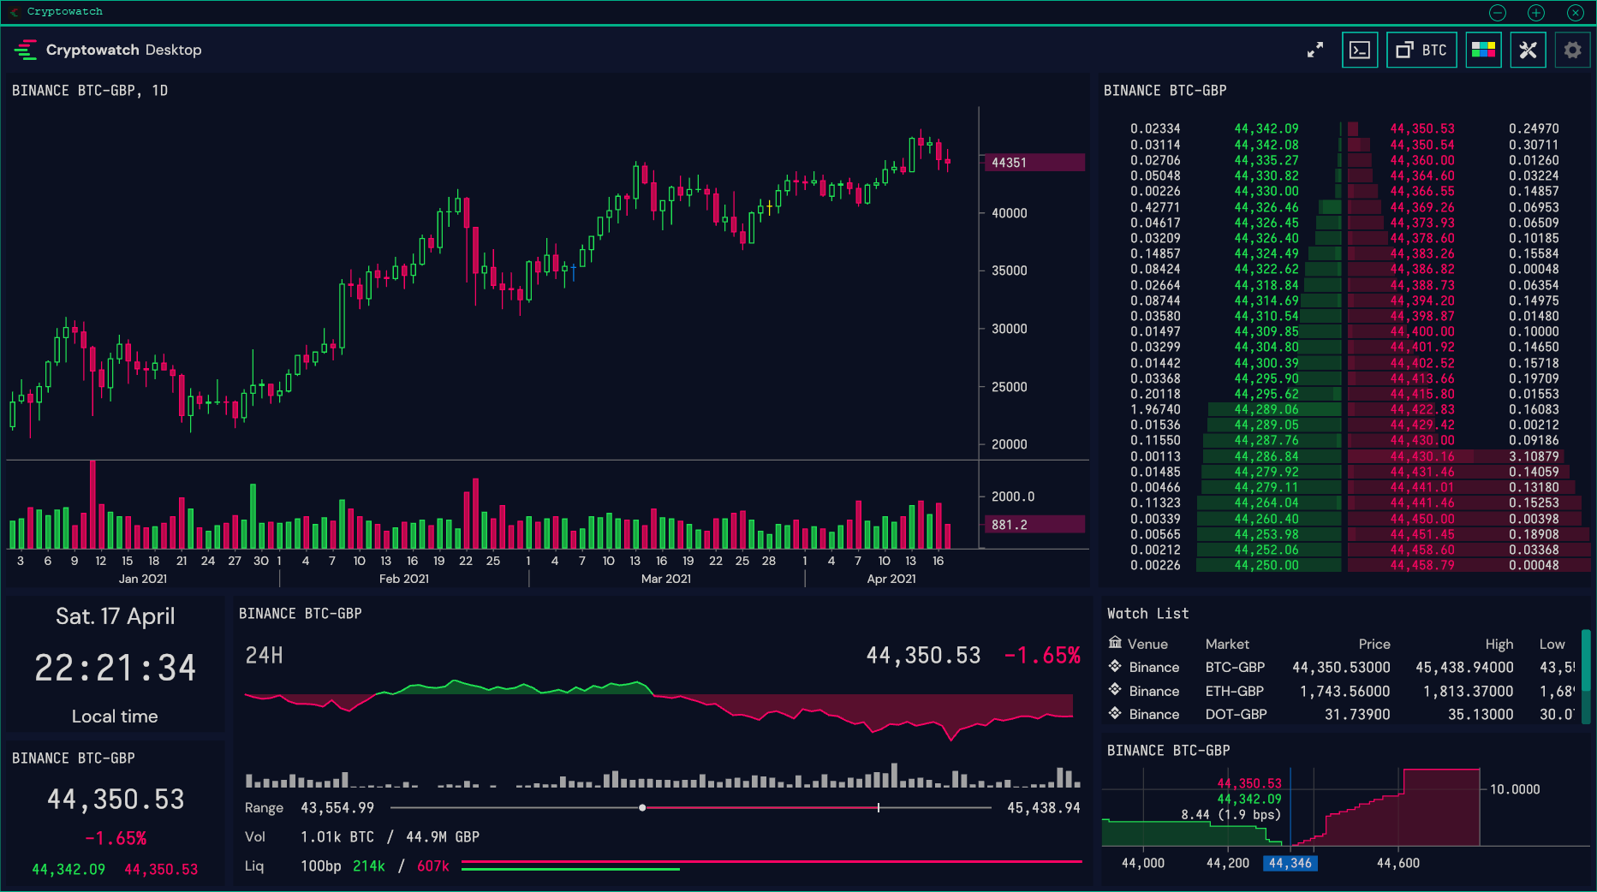Click the 24H range slider dot
Viewport: 1597px width, 892px height.
642,807
